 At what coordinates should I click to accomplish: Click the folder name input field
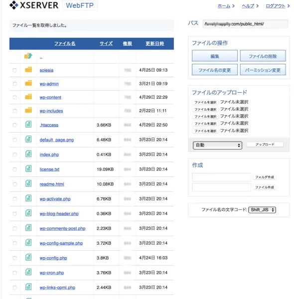(222, 177)
